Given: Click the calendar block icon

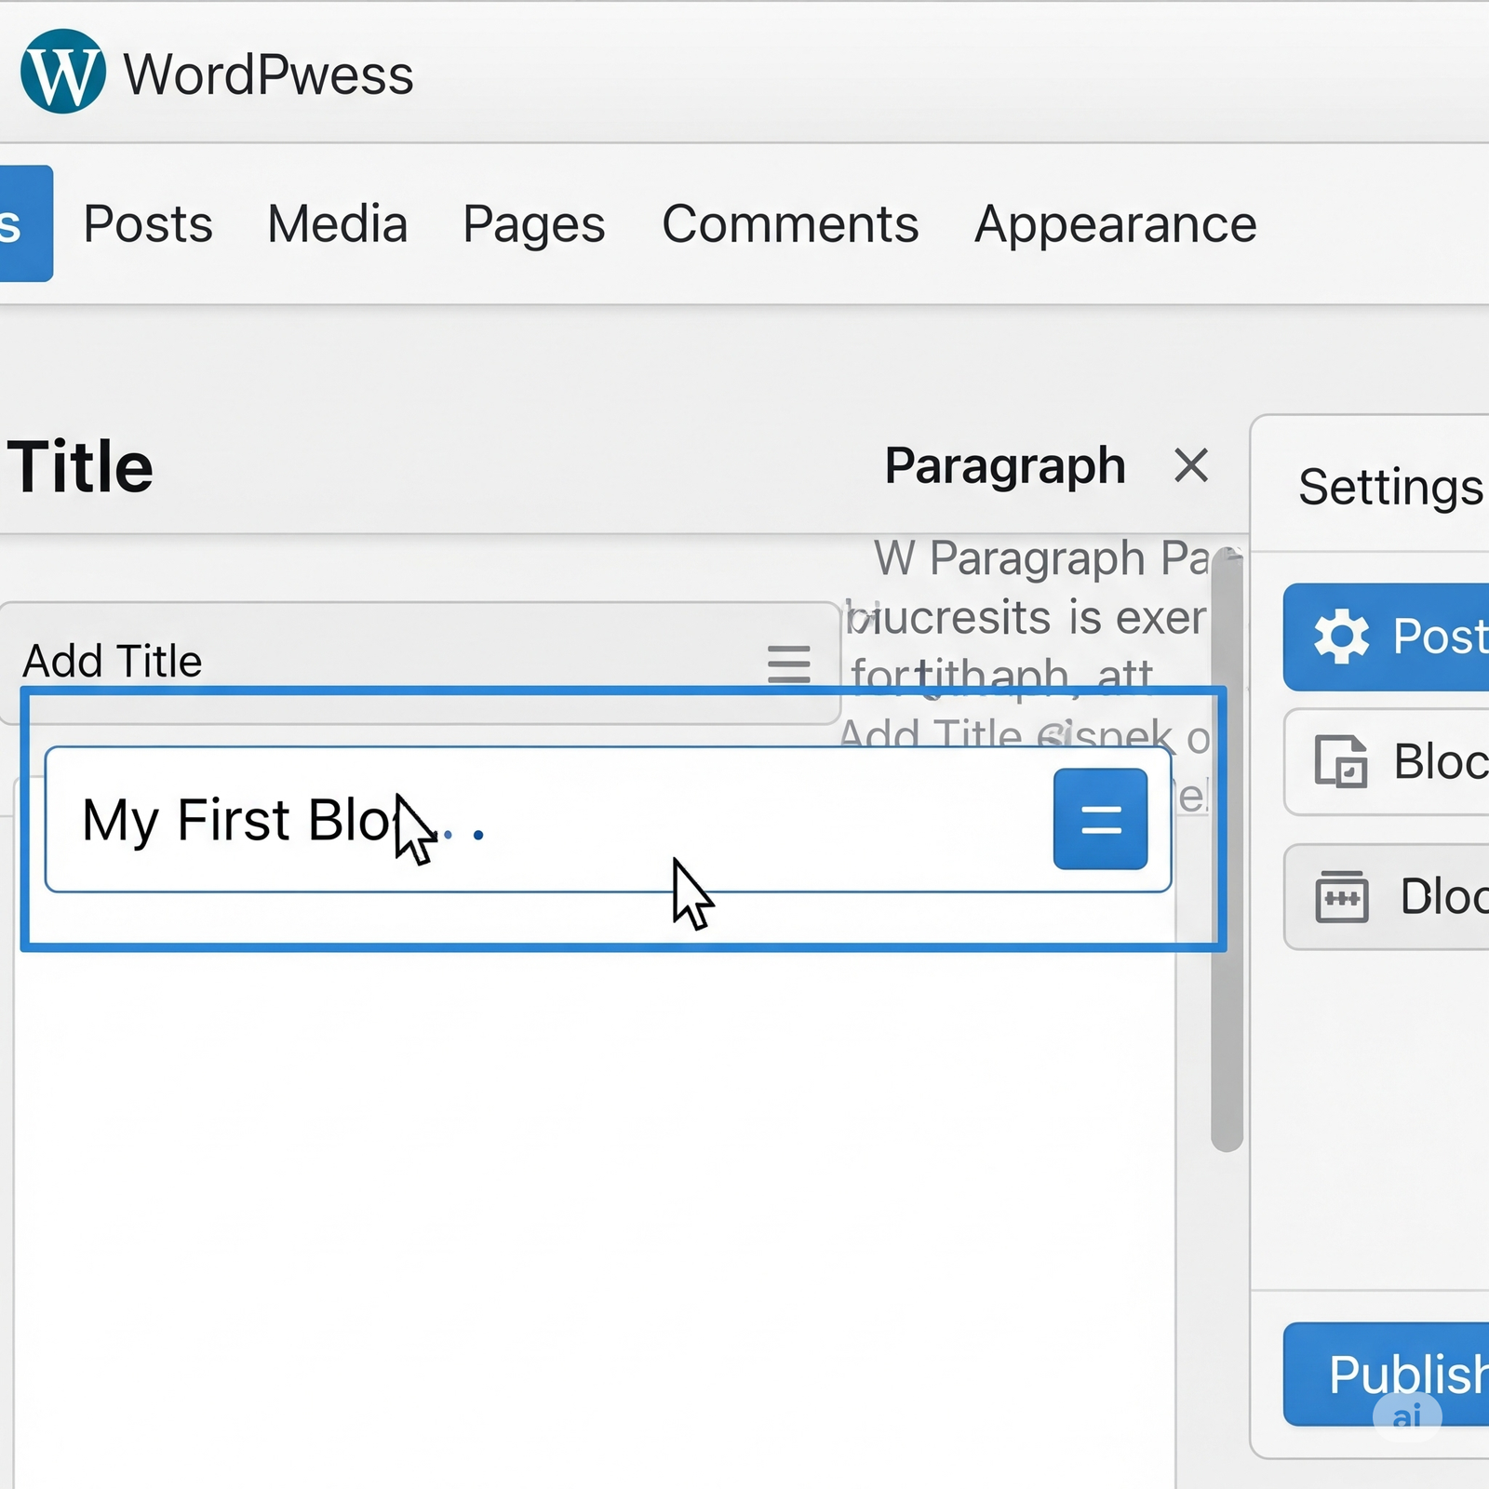Looking at the screenshot, I should pos(1341,896).
